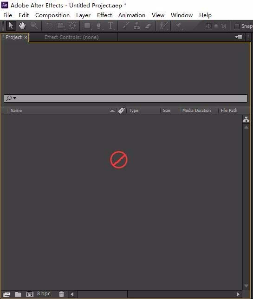253x299 pixels.
Task: Create a new folder in Project panel
Action: point(18,294)
